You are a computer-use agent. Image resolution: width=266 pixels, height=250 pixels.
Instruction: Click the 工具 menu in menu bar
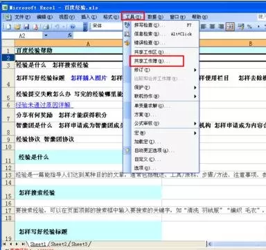tap(133, 17)
